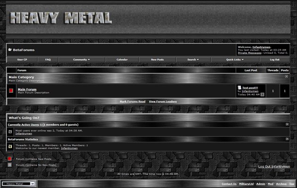Open Infantrymen profile in last post cell
Image resolution: width=297 pixels, height=188 pixels.
point(250,91)
